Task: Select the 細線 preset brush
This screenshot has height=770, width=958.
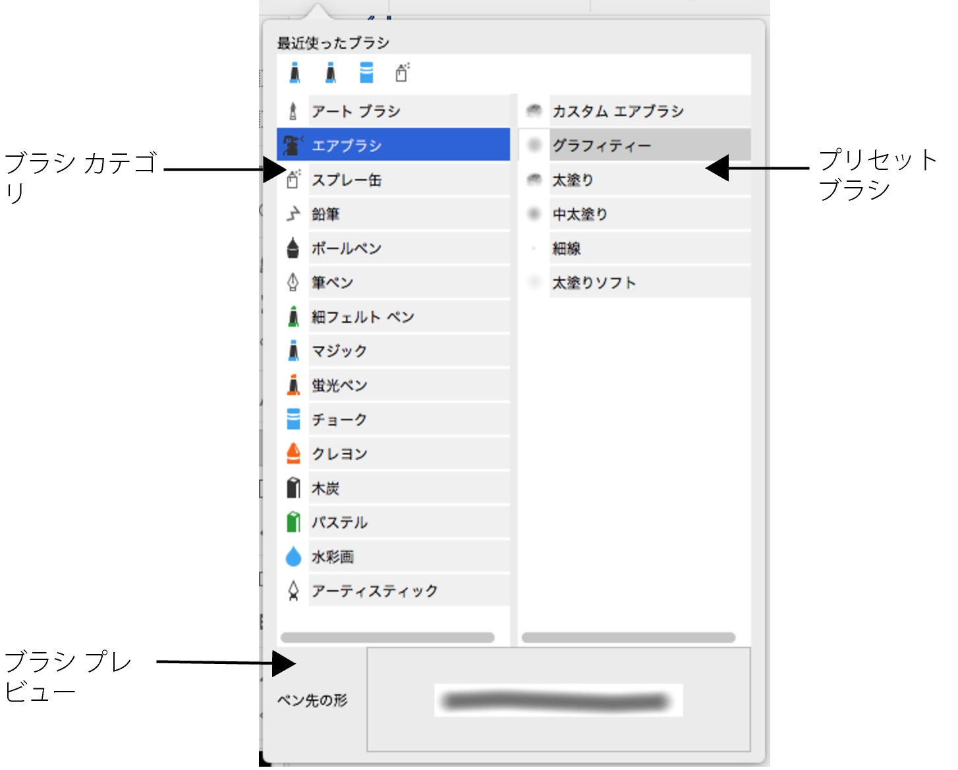Action: point(649,248)
